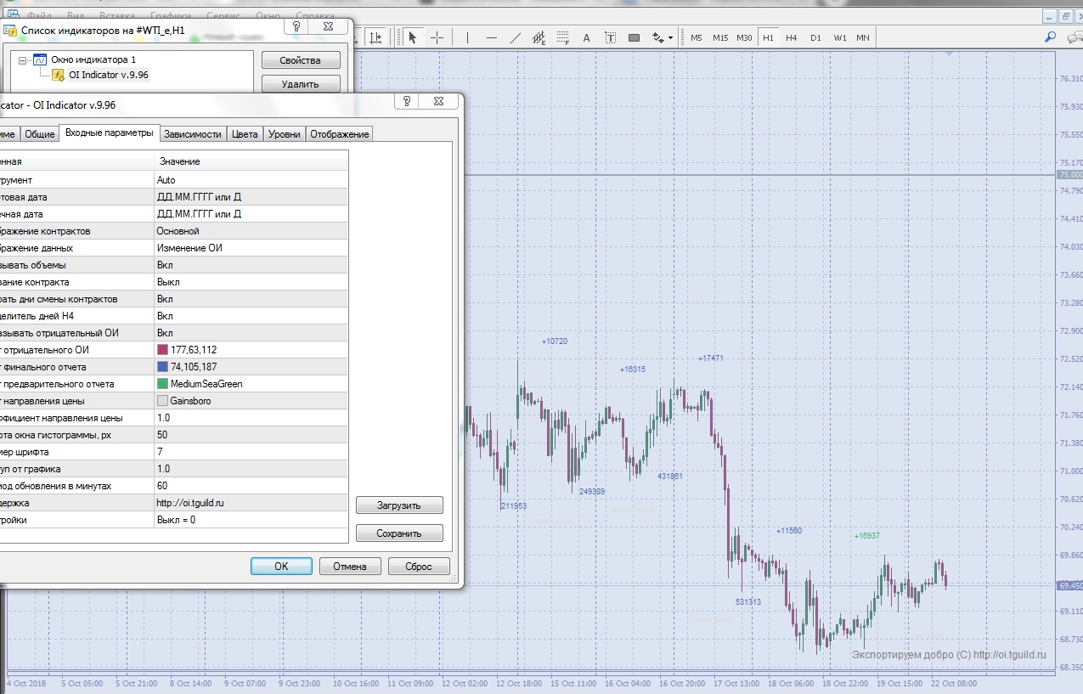
Task: Click the 531313 volume label on chart
Action: [748, 601]
